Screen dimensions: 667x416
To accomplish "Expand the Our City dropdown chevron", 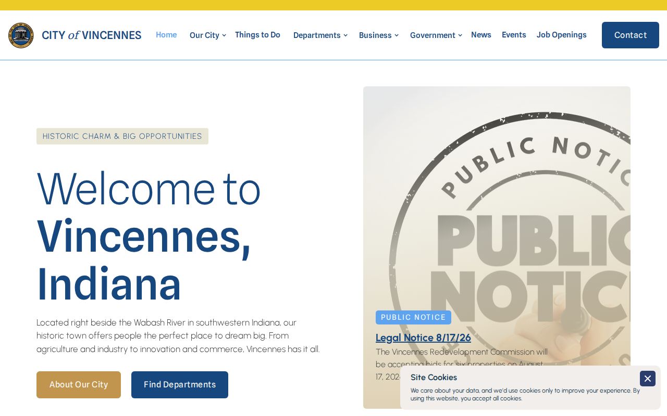I will coord(224,35).
